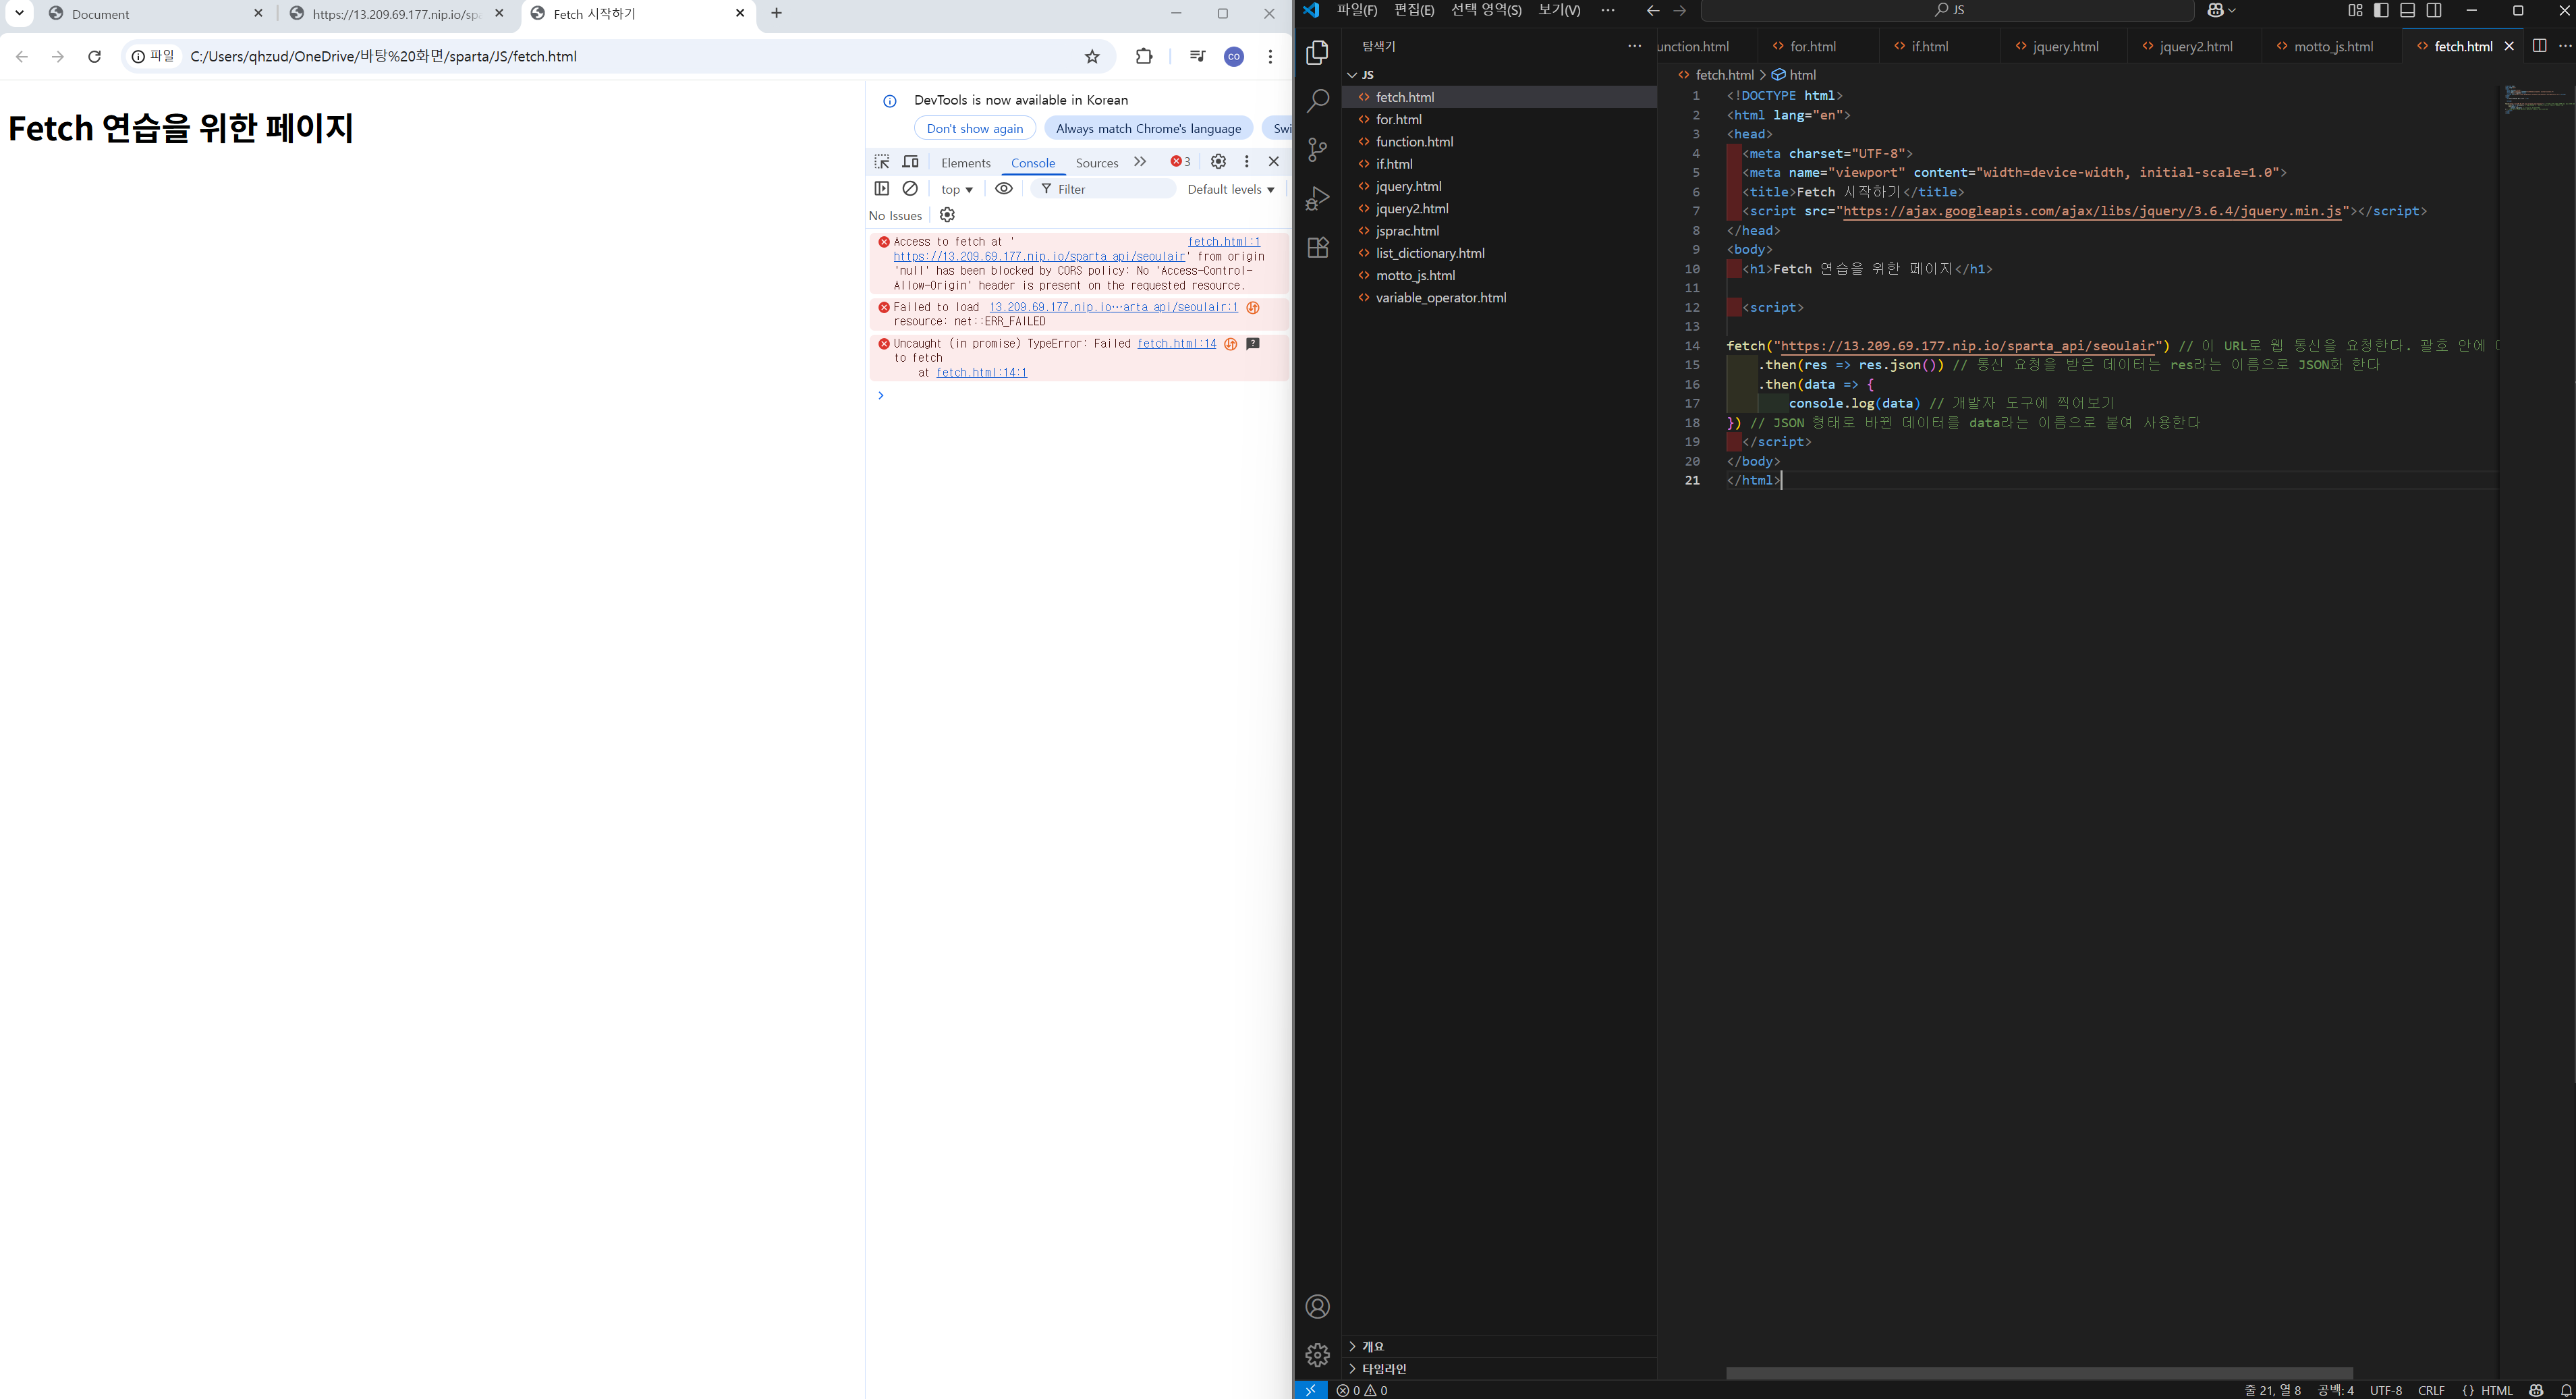Open the seoulair:1 link in Failed to load error
2576x1399 pixels.
click(1113, 307)
